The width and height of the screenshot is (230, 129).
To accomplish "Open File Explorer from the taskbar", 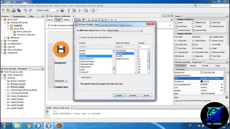I will (x=17, y=126).
